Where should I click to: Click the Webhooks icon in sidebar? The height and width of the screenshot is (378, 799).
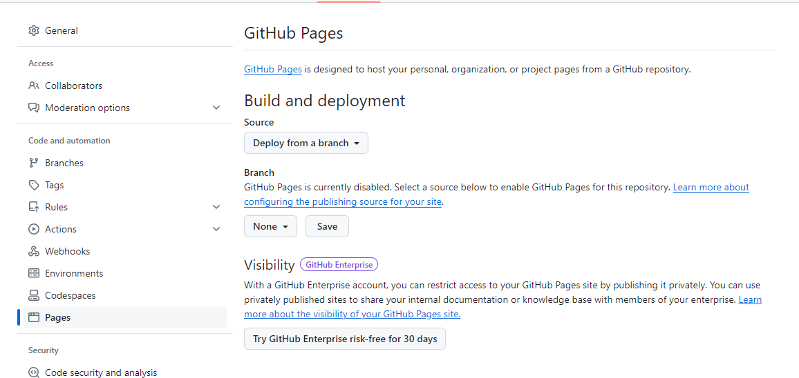point(34,251)
